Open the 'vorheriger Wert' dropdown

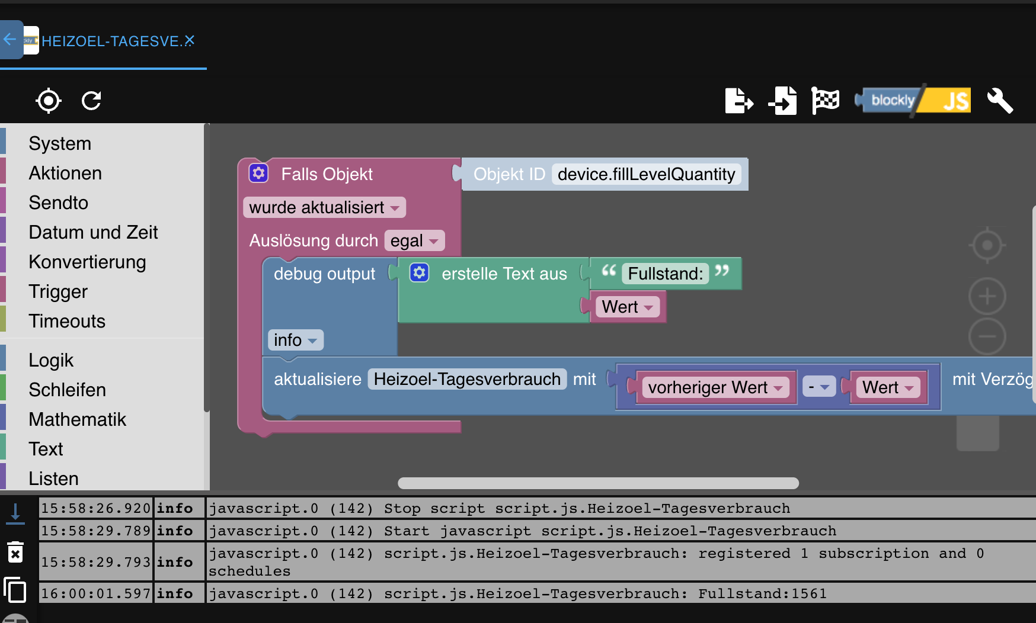[715, 387]
